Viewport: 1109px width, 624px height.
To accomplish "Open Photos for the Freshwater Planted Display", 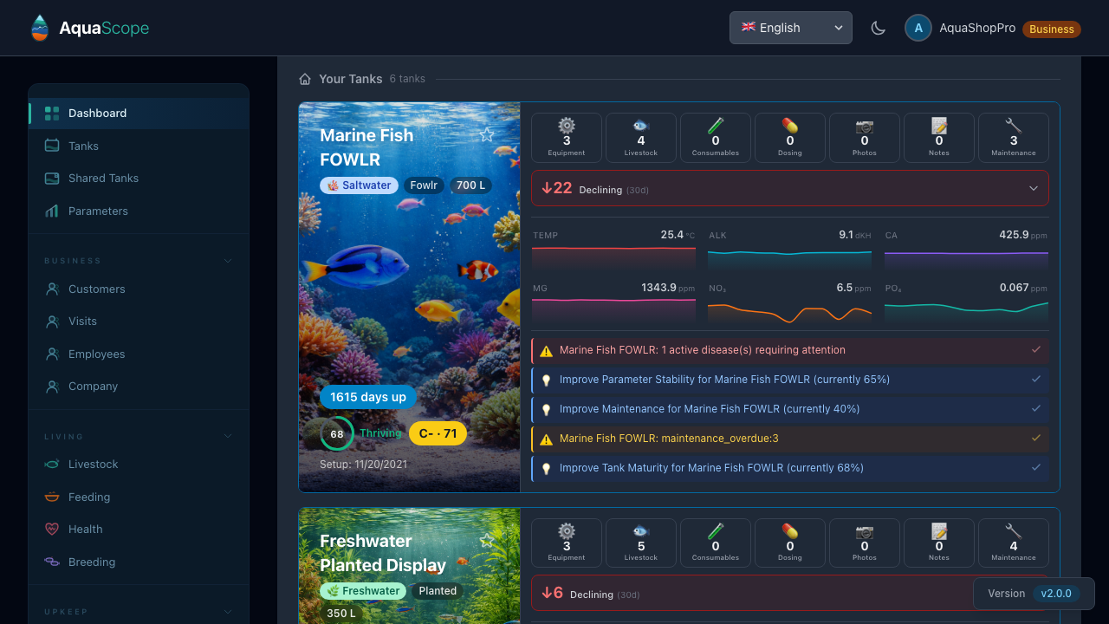I will coord(864,543).
